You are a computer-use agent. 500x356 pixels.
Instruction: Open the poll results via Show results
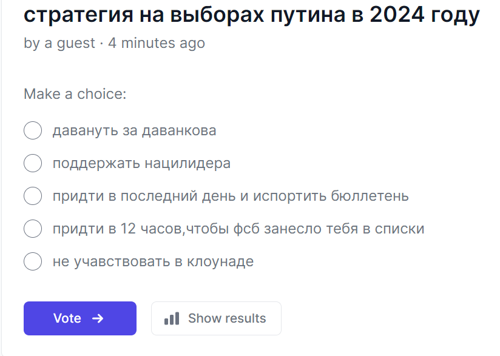pyautogui.click(x=216, y=318)
